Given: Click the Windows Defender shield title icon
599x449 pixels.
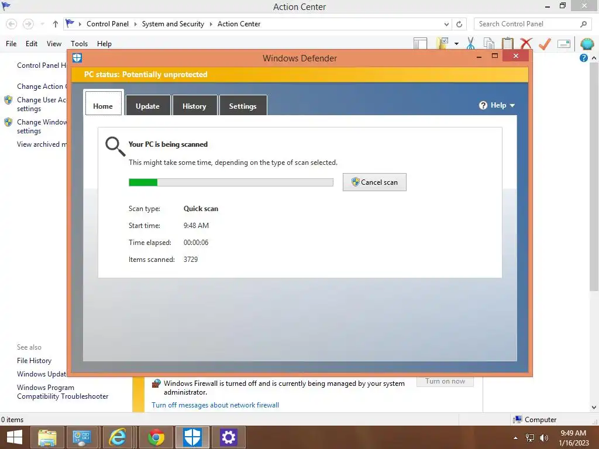Looking at the screenshot, I should [x=77, y=58].
